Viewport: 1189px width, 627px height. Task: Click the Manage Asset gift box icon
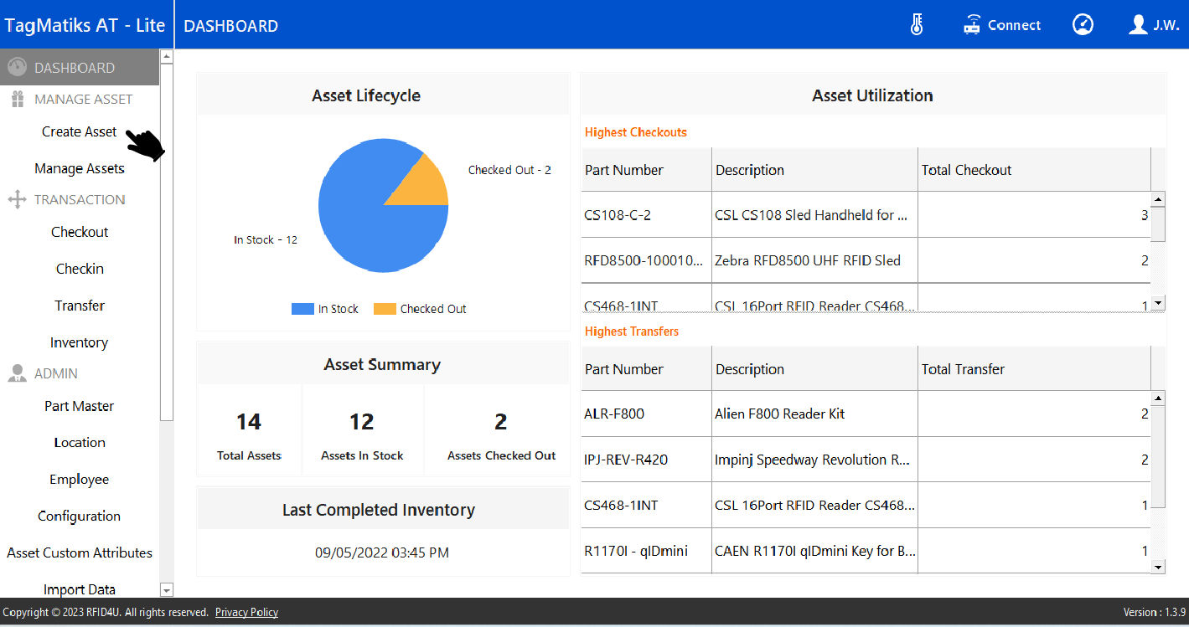tap(17, 99)
